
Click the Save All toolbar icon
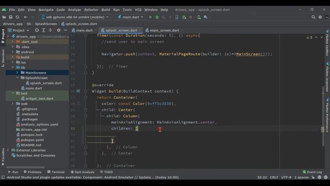[10, 17]
